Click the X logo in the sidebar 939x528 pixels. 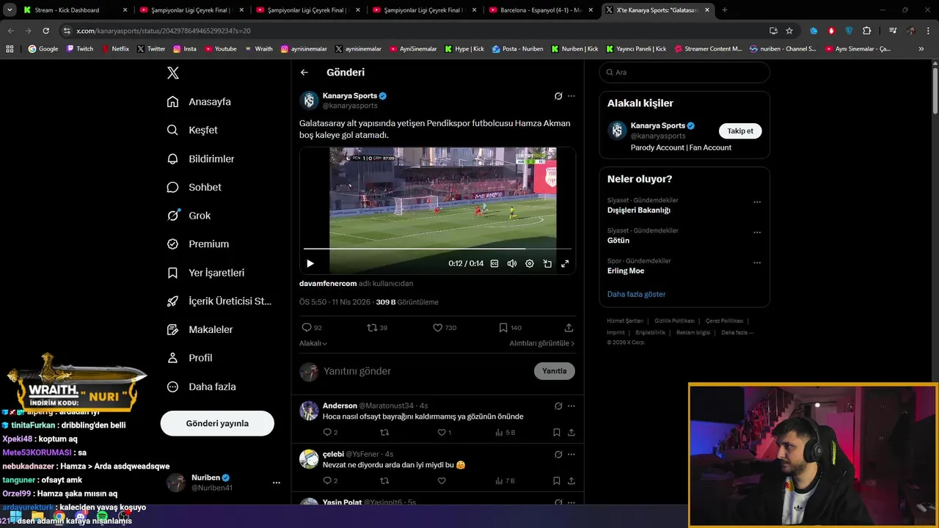tap(173, 73)
